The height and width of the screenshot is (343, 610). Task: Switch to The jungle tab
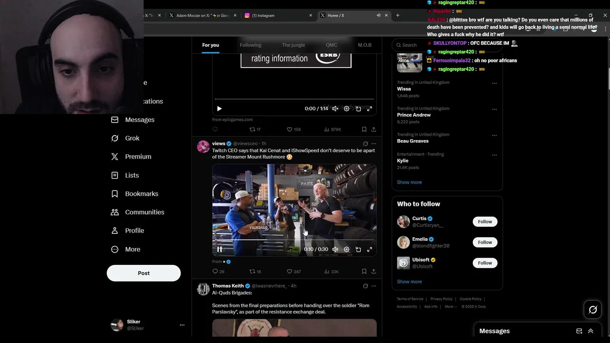tap(294, 45)
